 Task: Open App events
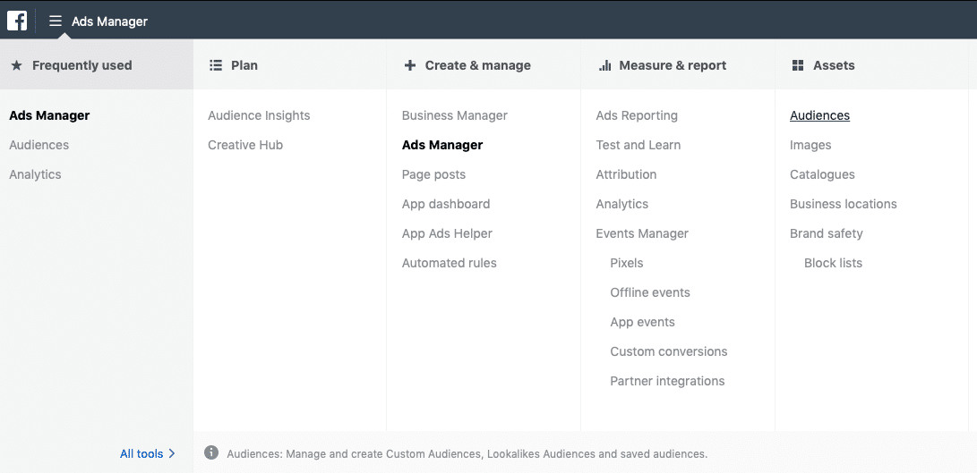coord(642,323)
